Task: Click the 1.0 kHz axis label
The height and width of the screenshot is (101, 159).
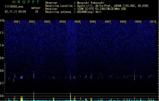Action: click(x=2, y=45)
